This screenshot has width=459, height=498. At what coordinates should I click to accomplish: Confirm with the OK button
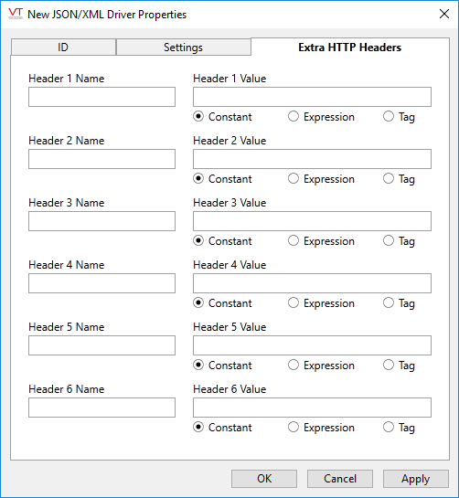(x=264, y=479)
